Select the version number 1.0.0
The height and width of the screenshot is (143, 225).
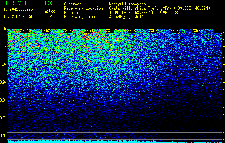(x=49, y=3)
